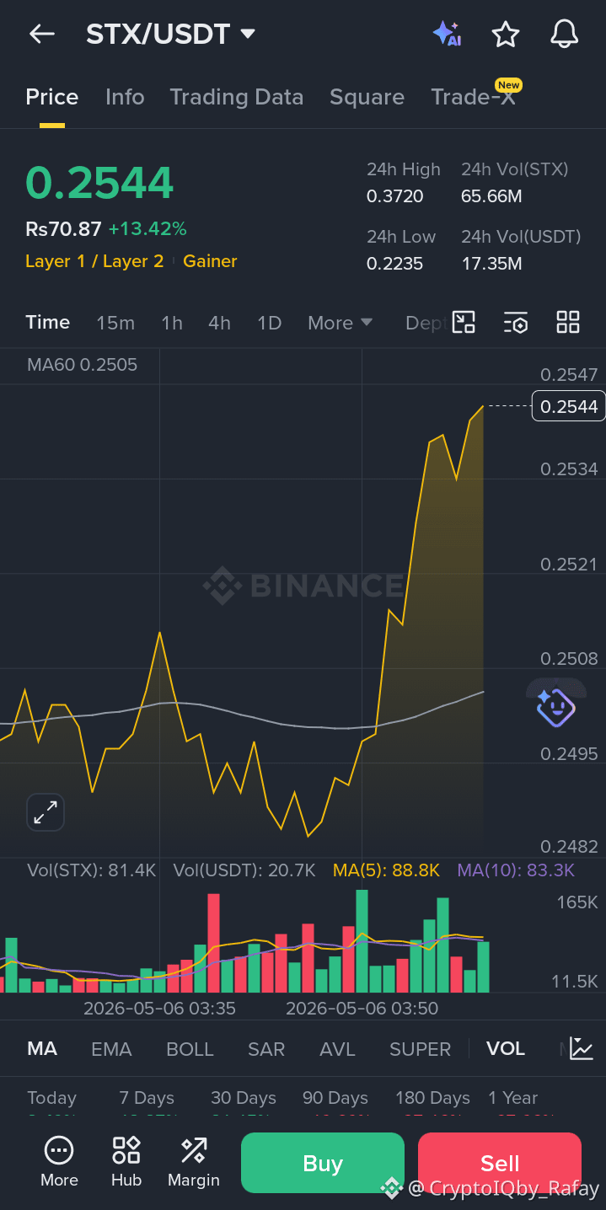Expand the STX/USDT pair selector
Image resolution: width=606 pixels, height=1210 pixels.
point(170,34)
